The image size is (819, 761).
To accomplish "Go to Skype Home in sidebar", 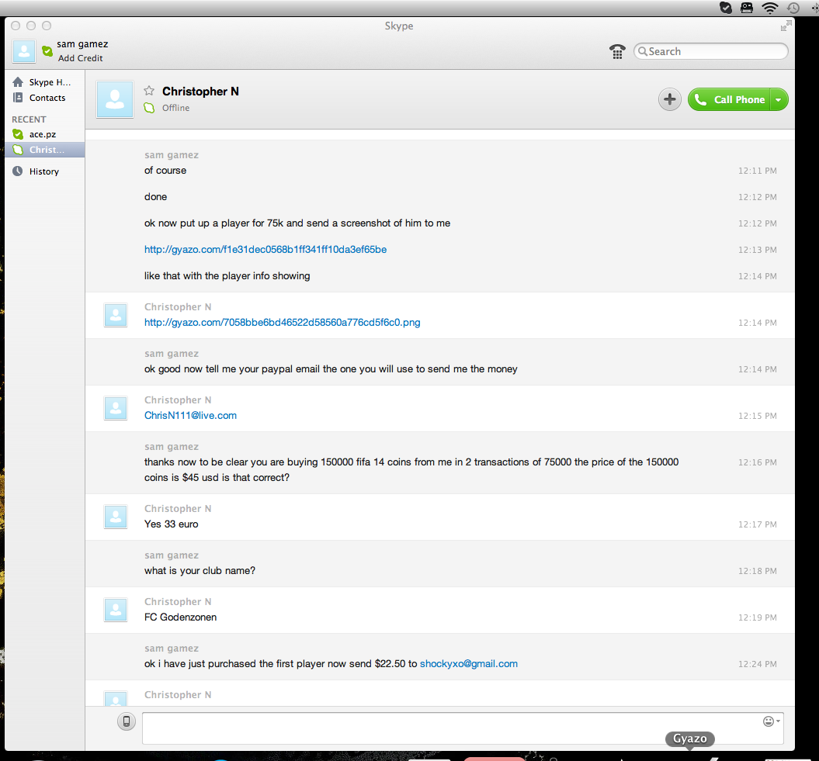I will pos(49,82).
